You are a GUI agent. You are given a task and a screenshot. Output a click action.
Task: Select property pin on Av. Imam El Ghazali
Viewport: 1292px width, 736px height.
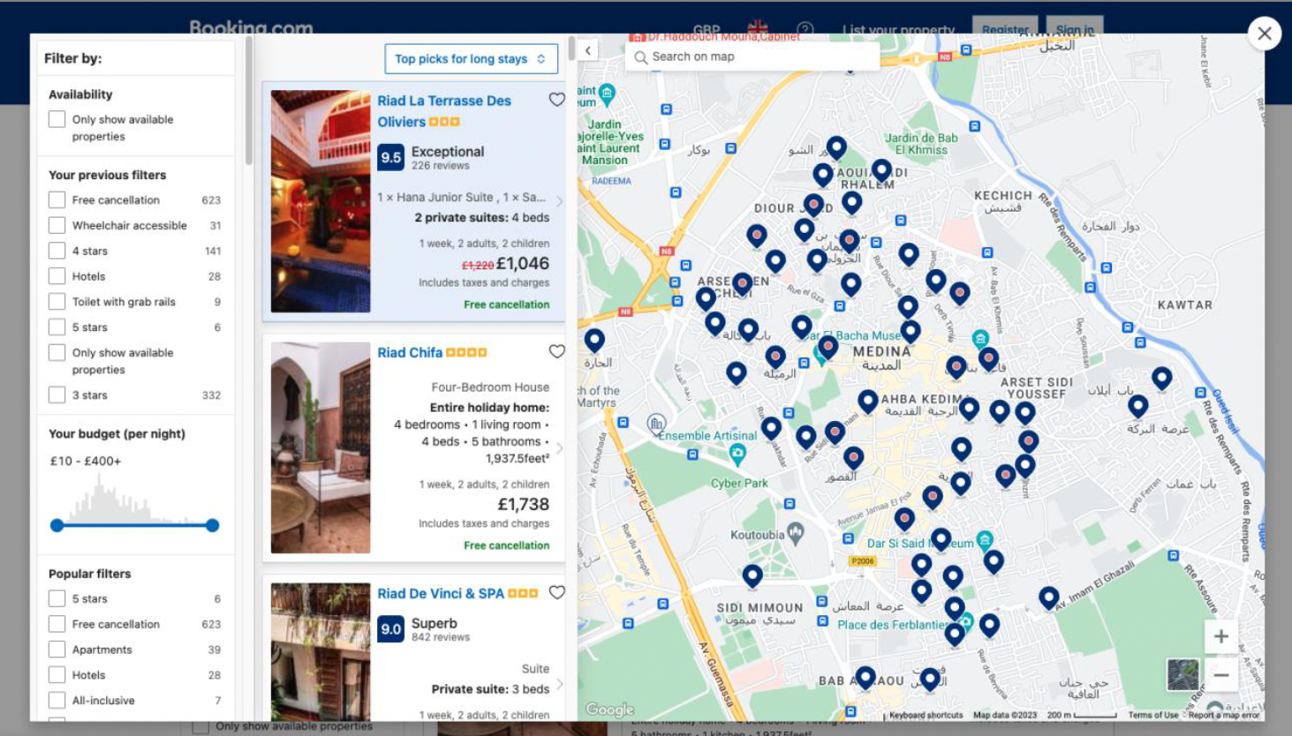tap(1049, 598)
